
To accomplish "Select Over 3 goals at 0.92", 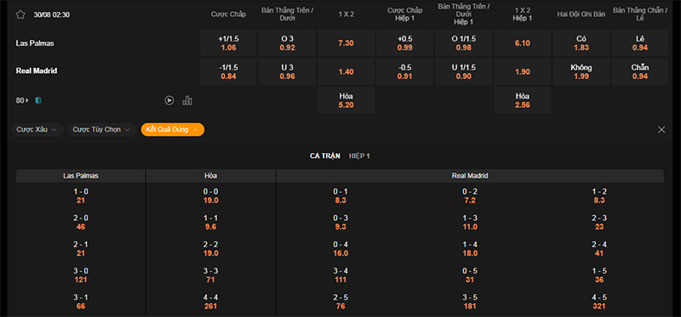I will [x=287, y=43].
